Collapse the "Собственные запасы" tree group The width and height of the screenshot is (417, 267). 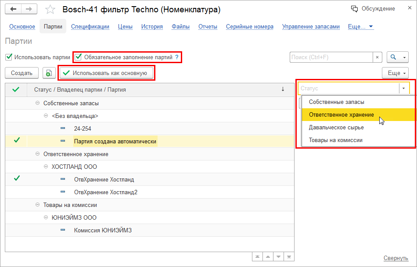coord(38,103)
